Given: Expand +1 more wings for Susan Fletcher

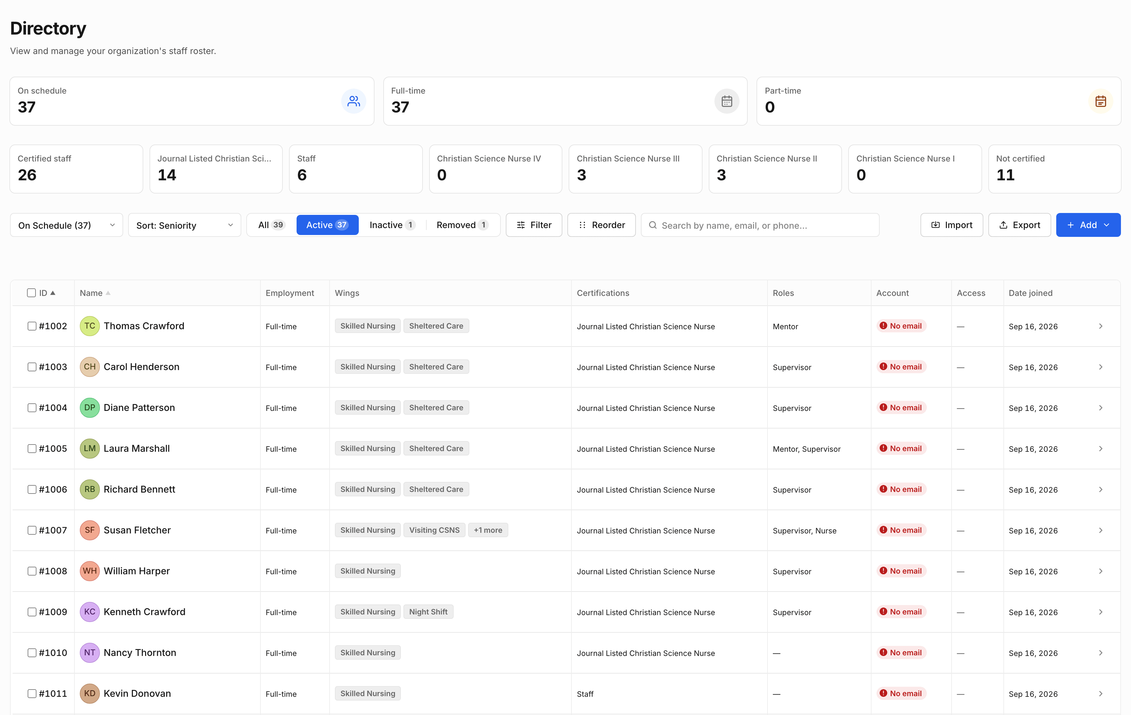Looking at the screenshot, I should (488, 530).
